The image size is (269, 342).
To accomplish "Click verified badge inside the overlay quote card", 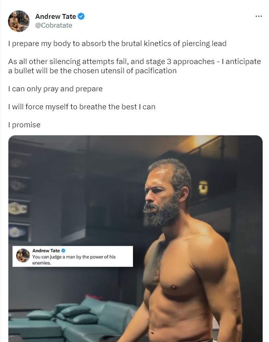I will tap(63, 251).
